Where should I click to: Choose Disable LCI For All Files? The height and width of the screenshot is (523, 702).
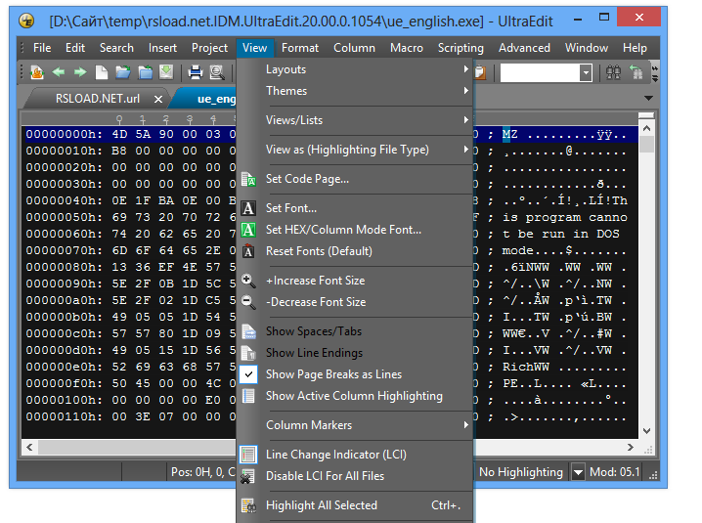(x=325, y=476)
